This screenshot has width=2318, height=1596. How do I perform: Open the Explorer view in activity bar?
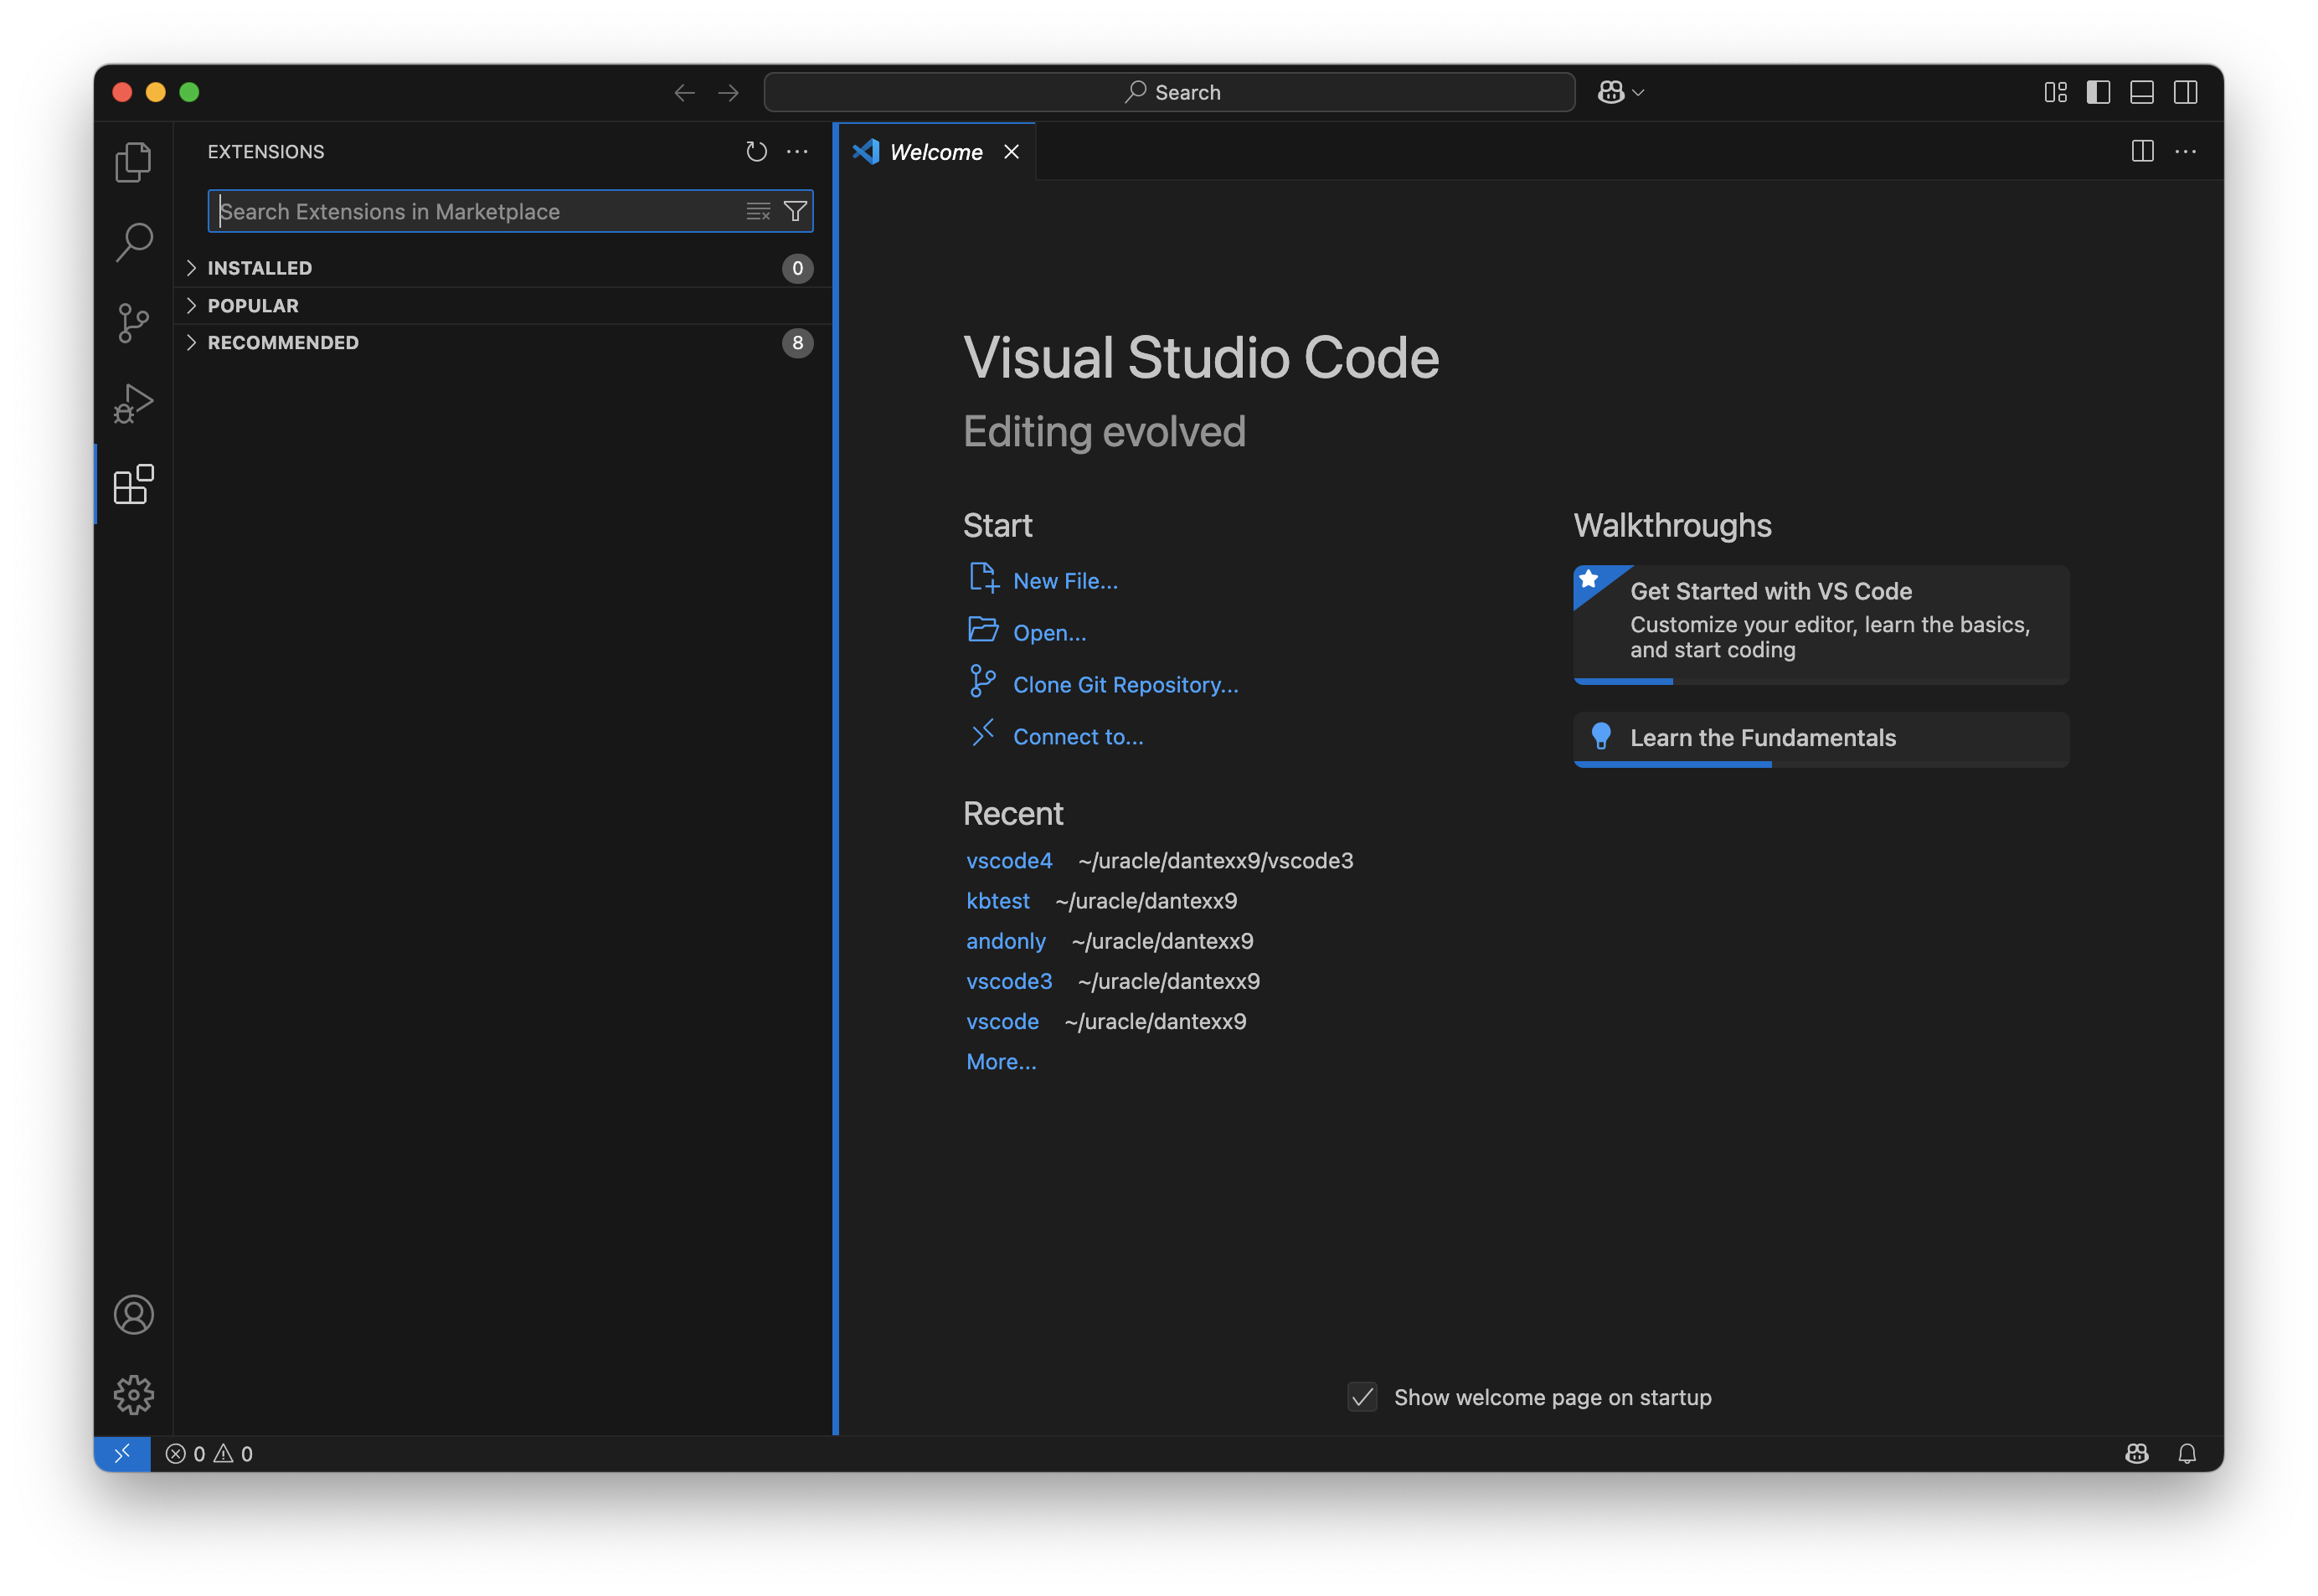[x=133, y=162]
